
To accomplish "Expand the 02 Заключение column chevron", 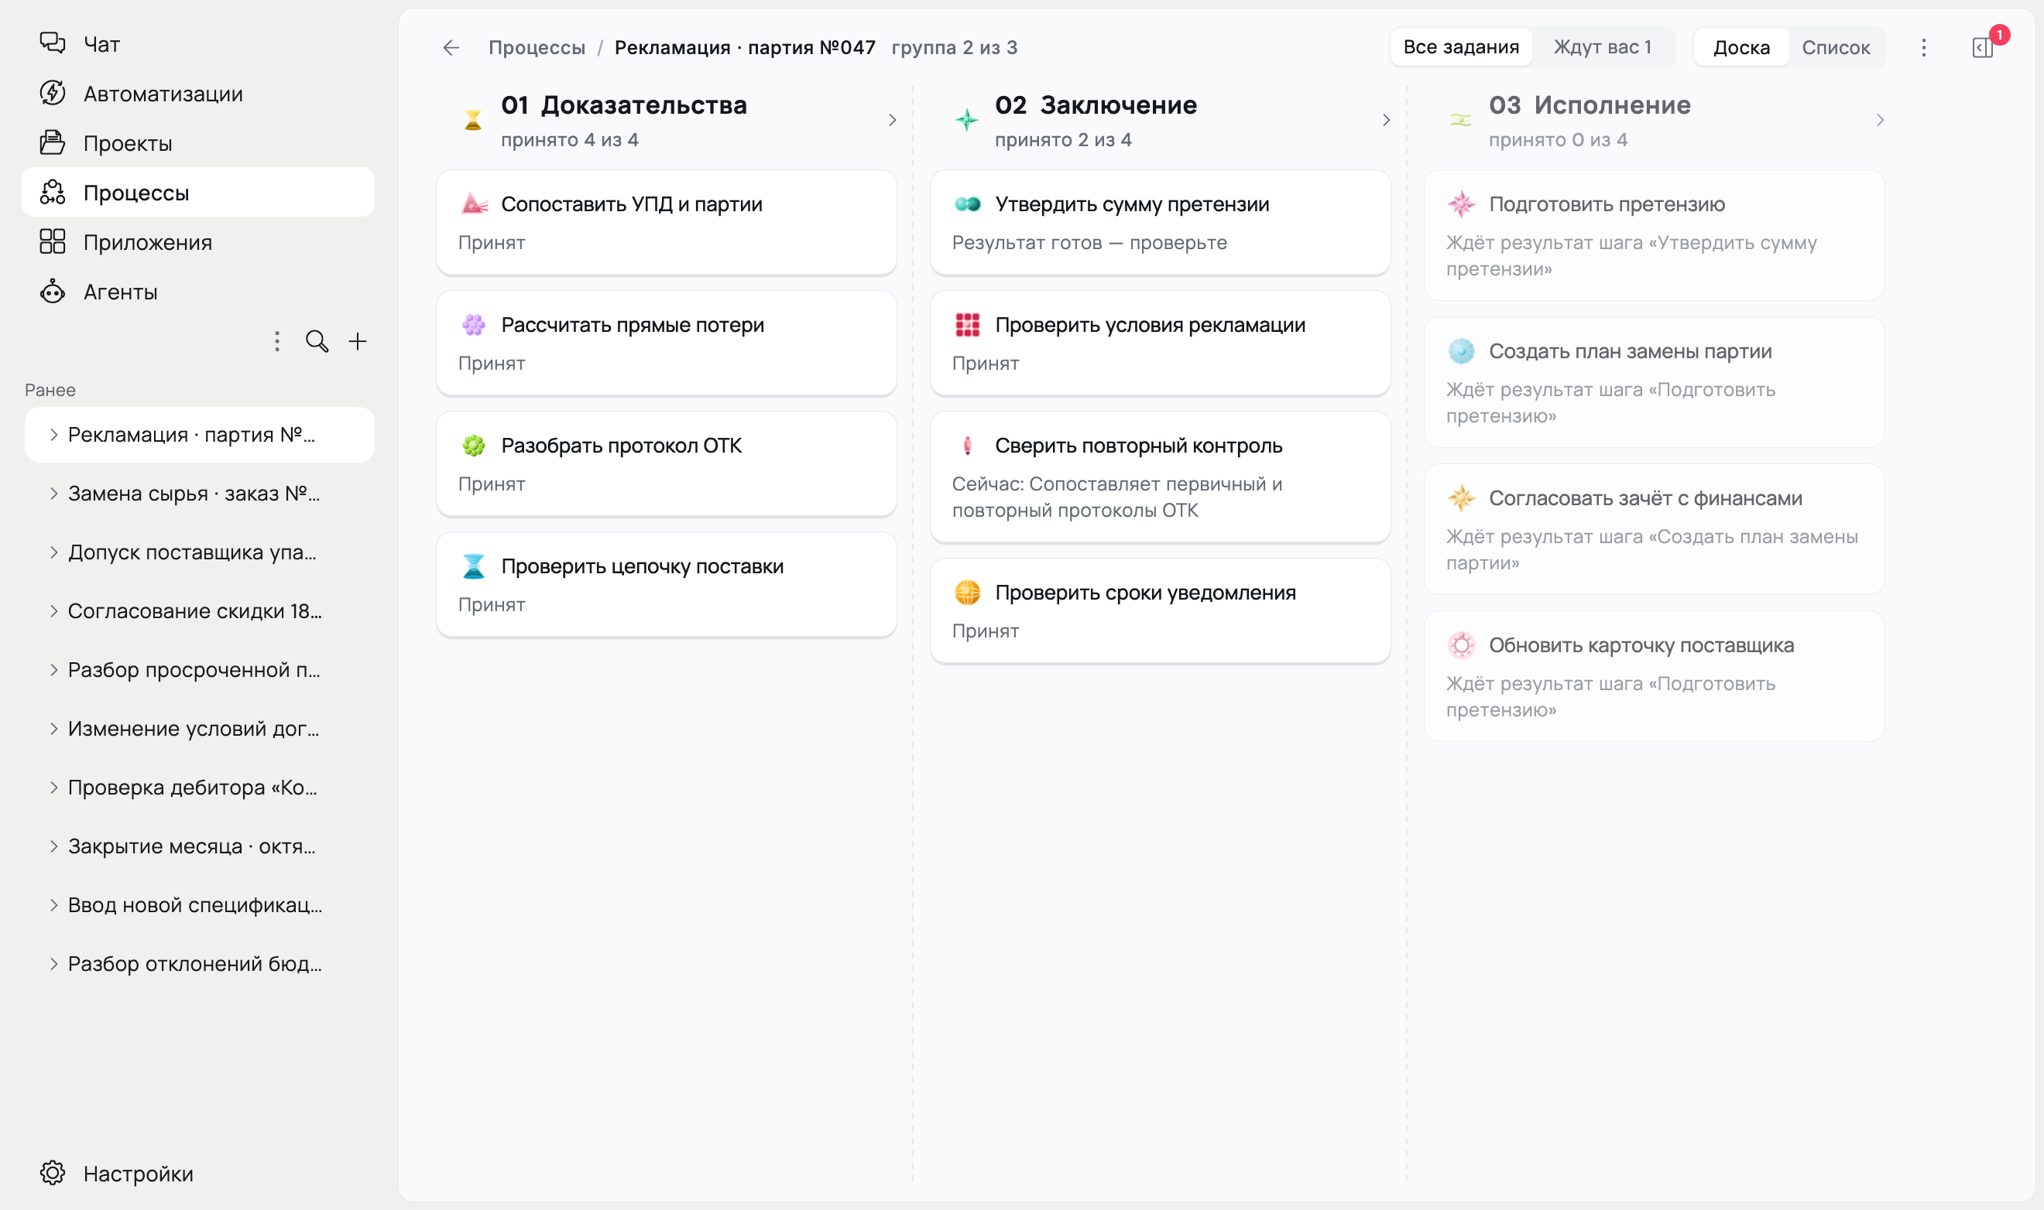I will [1387, 120].
